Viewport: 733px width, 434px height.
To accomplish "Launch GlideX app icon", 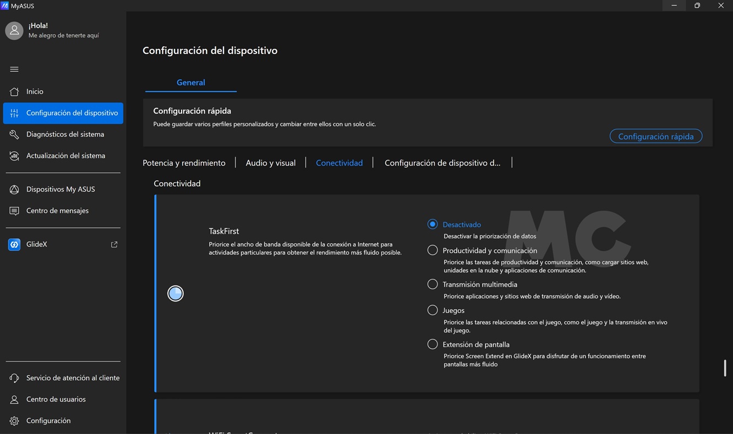I will 14,244.
